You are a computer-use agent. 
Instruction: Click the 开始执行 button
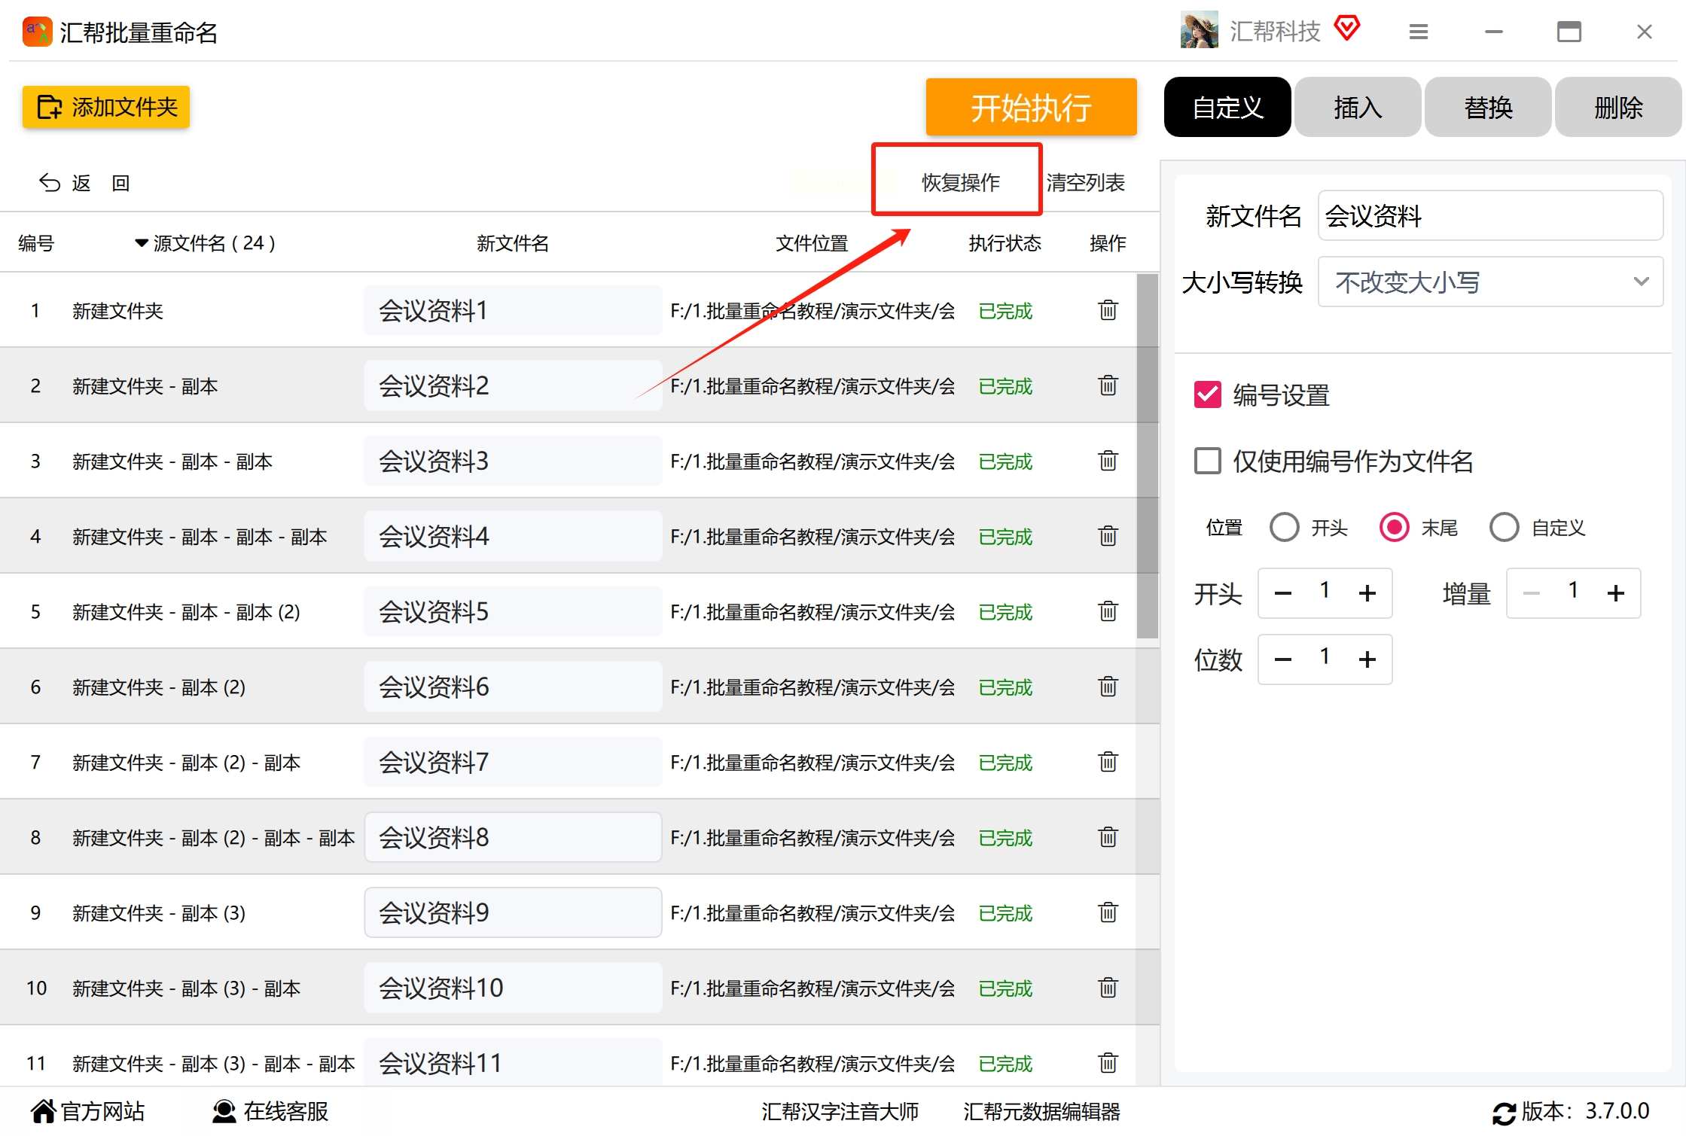click(x=1030, y=108)
